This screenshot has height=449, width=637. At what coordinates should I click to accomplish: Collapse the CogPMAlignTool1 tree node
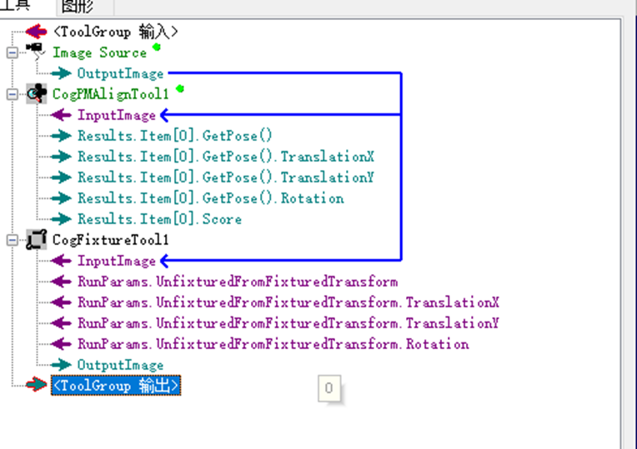point(13,94)
